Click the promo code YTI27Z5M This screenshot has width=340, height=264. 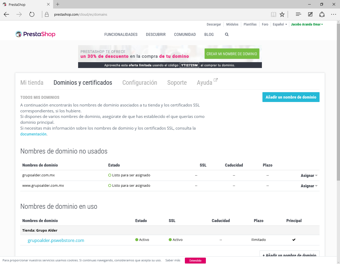(x=189, y=65)
